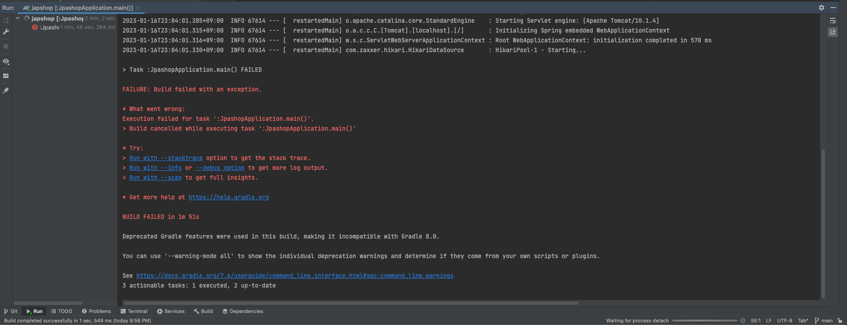The image size is (847, 325).
Task: Select the failed :Jpashop task tree item
Action: tap(49, 28)
